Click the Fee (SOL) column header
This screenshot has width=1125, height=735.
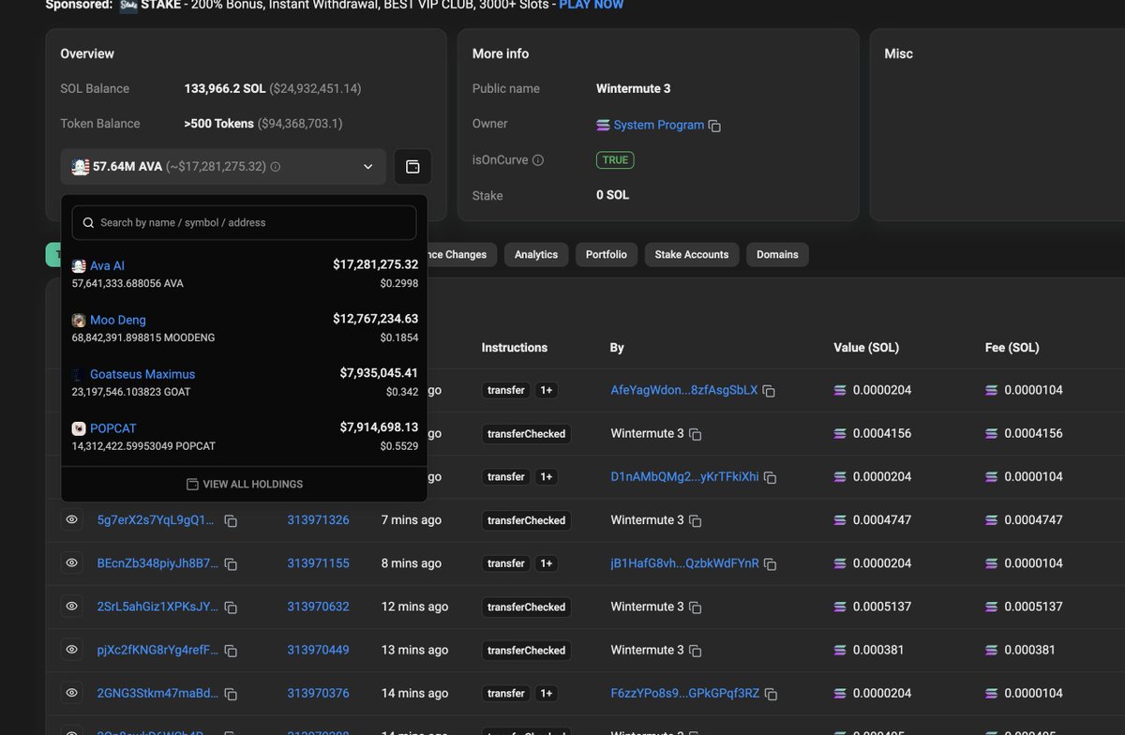(x=1012, y=348)
